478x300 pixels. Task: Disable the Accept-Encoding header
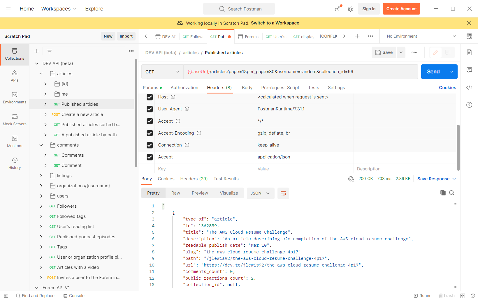click(150, 133)
